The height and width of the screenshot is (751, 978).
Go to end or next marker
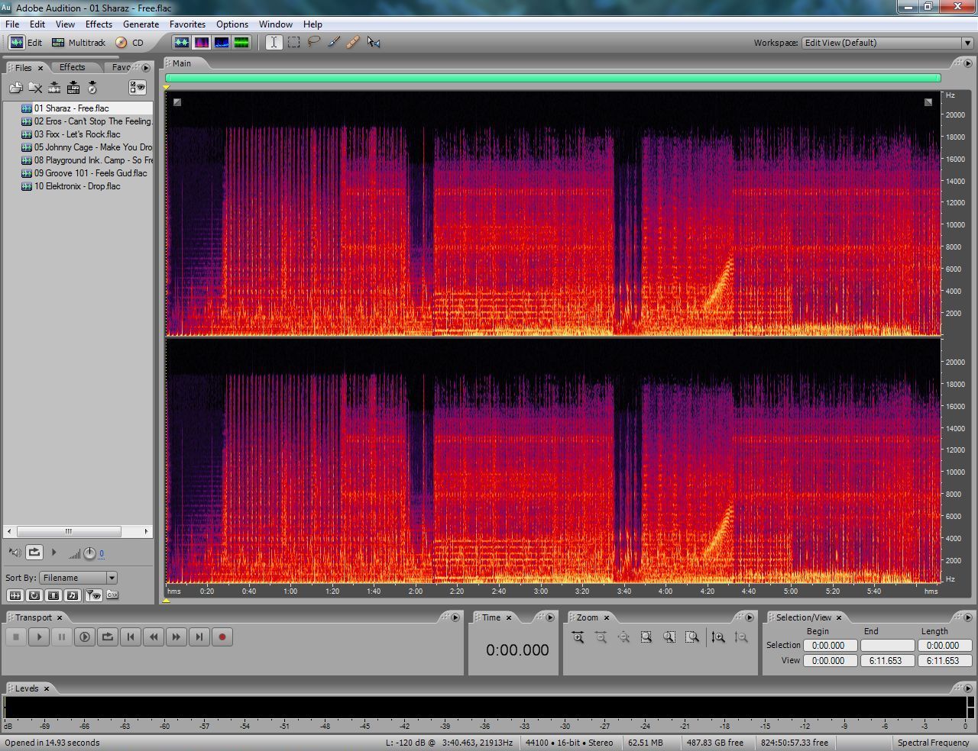[199, 637]
